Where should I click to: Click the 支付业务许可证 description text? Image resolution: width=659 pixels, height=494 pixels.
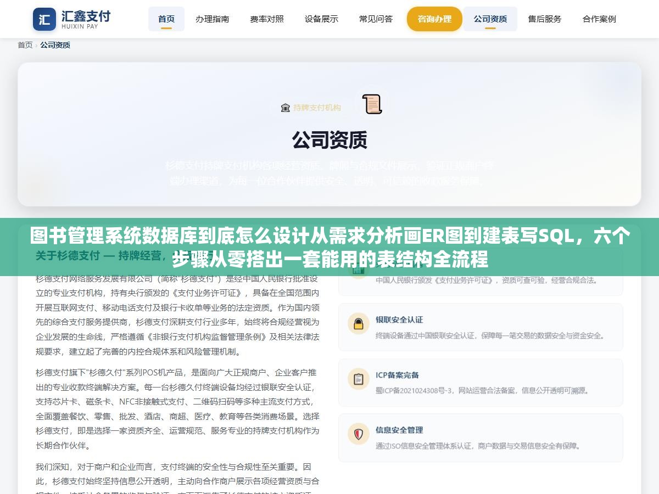point(487,280)
